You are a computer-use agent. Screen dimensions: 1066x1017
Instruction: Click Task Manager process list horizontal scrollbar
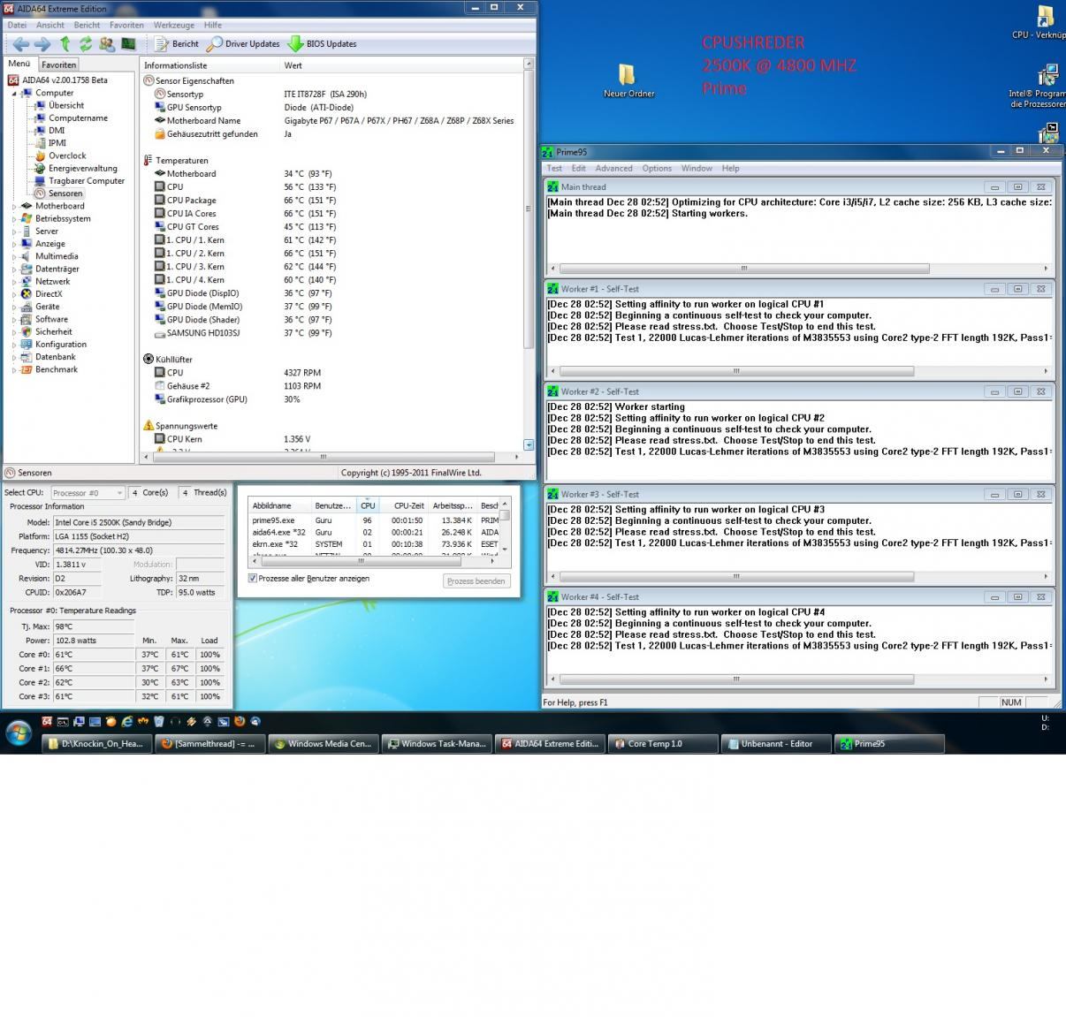(376, 559)
